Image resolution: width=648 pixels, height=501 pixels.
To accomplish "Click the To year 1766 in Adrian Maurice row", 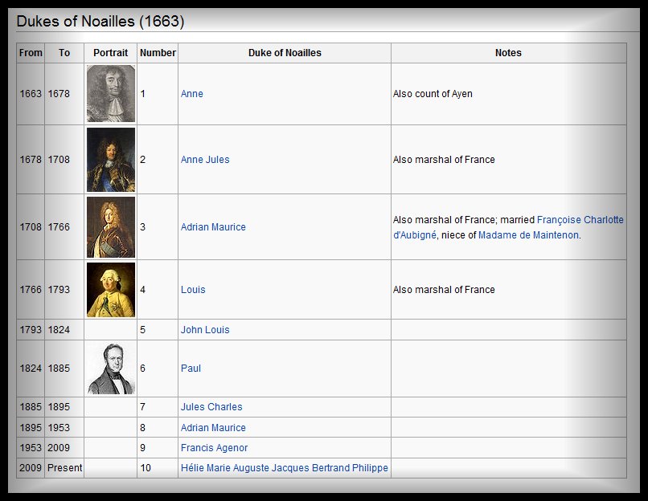I will 59,227.
